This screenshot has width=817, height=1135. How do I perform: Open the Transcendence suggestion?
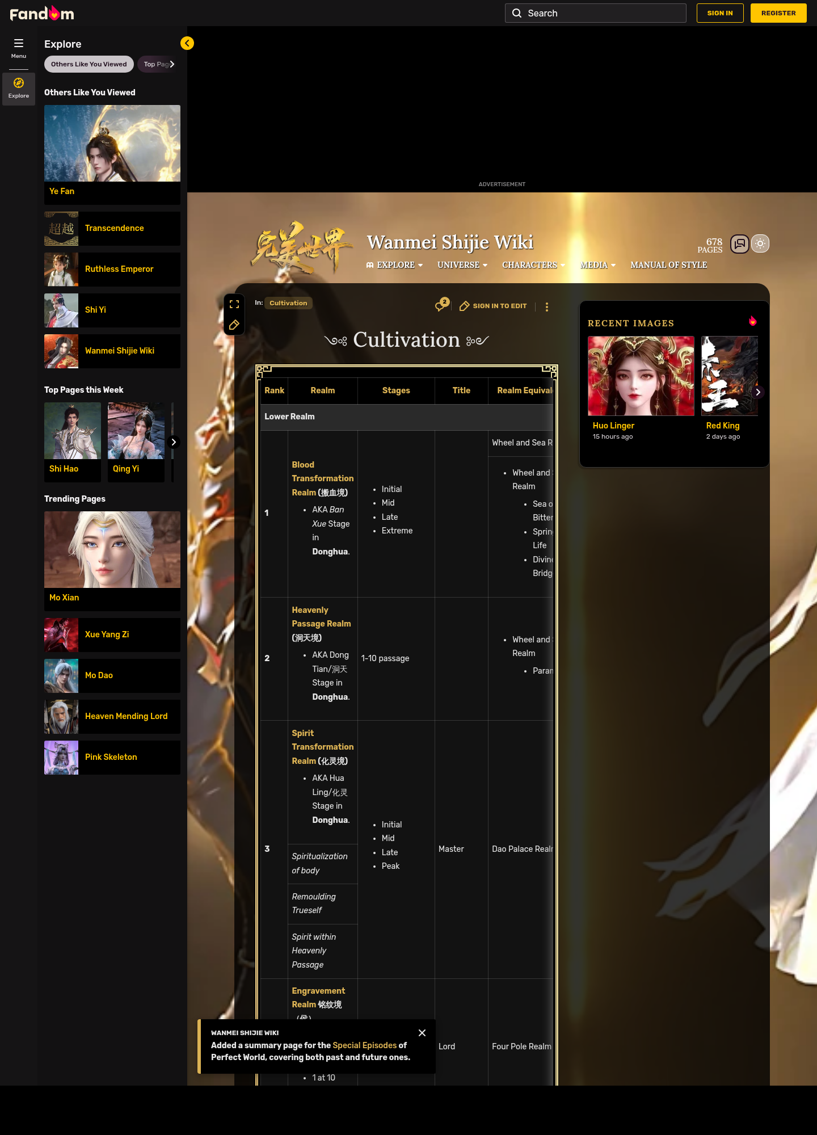[112, 229]
